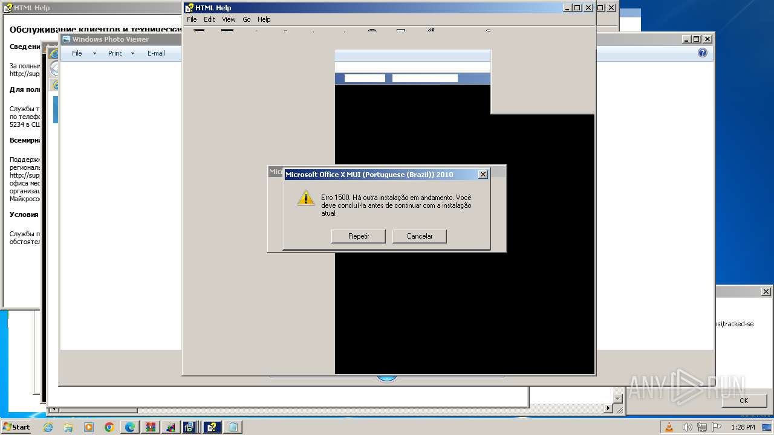
Task: Launch Google Chrome from the taskbar
Action: pyautogui.click(x=109, y=427)
